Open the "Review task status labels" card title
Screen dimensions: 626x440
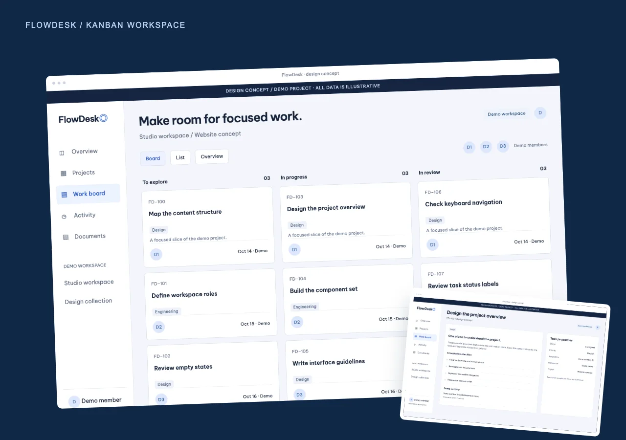pyautogui.click(x=463, y=285)
